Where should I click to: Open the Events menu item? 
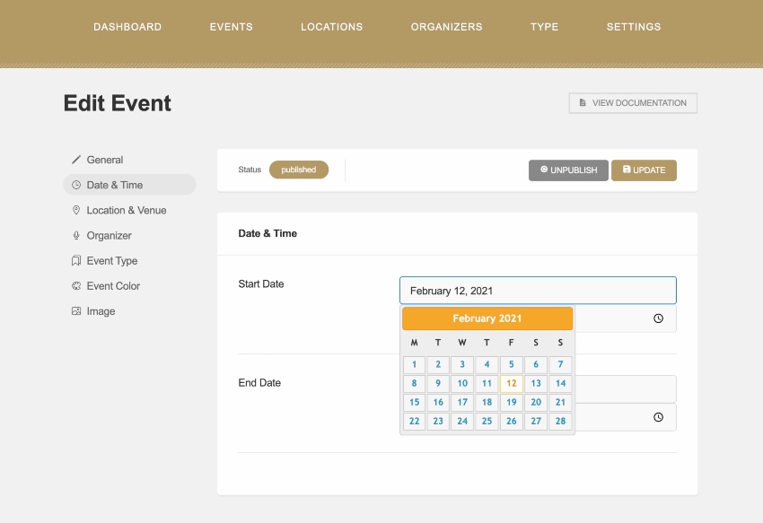[x=231, y=27]
